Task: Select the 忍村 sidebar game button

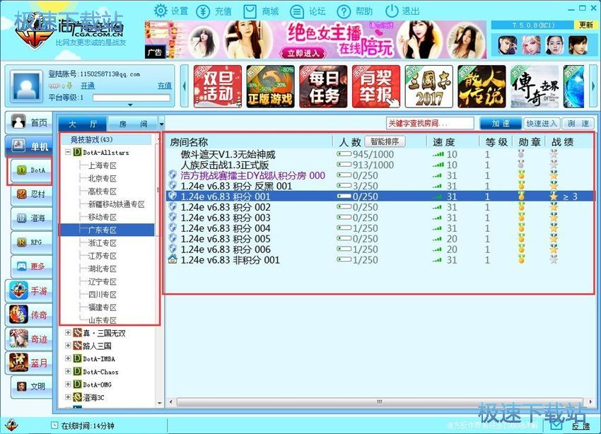Action: [31, 194]
